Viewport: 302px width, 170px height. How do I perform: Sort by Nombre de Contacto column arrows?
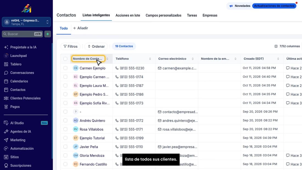pyautogui.click(x=107, y=59)
